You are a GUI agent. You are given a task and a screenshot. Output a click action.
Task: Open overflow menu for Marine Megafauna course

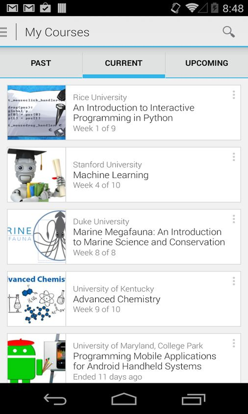pyautogui.click(x=234, y=219)
